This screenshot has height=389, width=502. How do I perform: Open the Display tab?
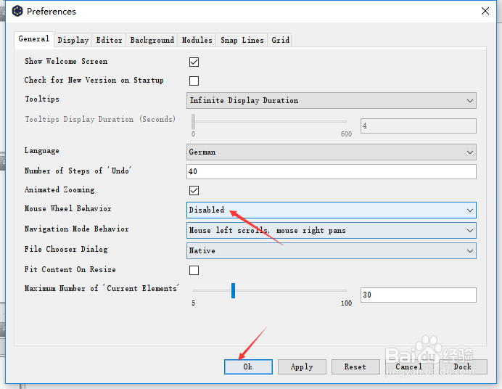click(x=73, y=40)
